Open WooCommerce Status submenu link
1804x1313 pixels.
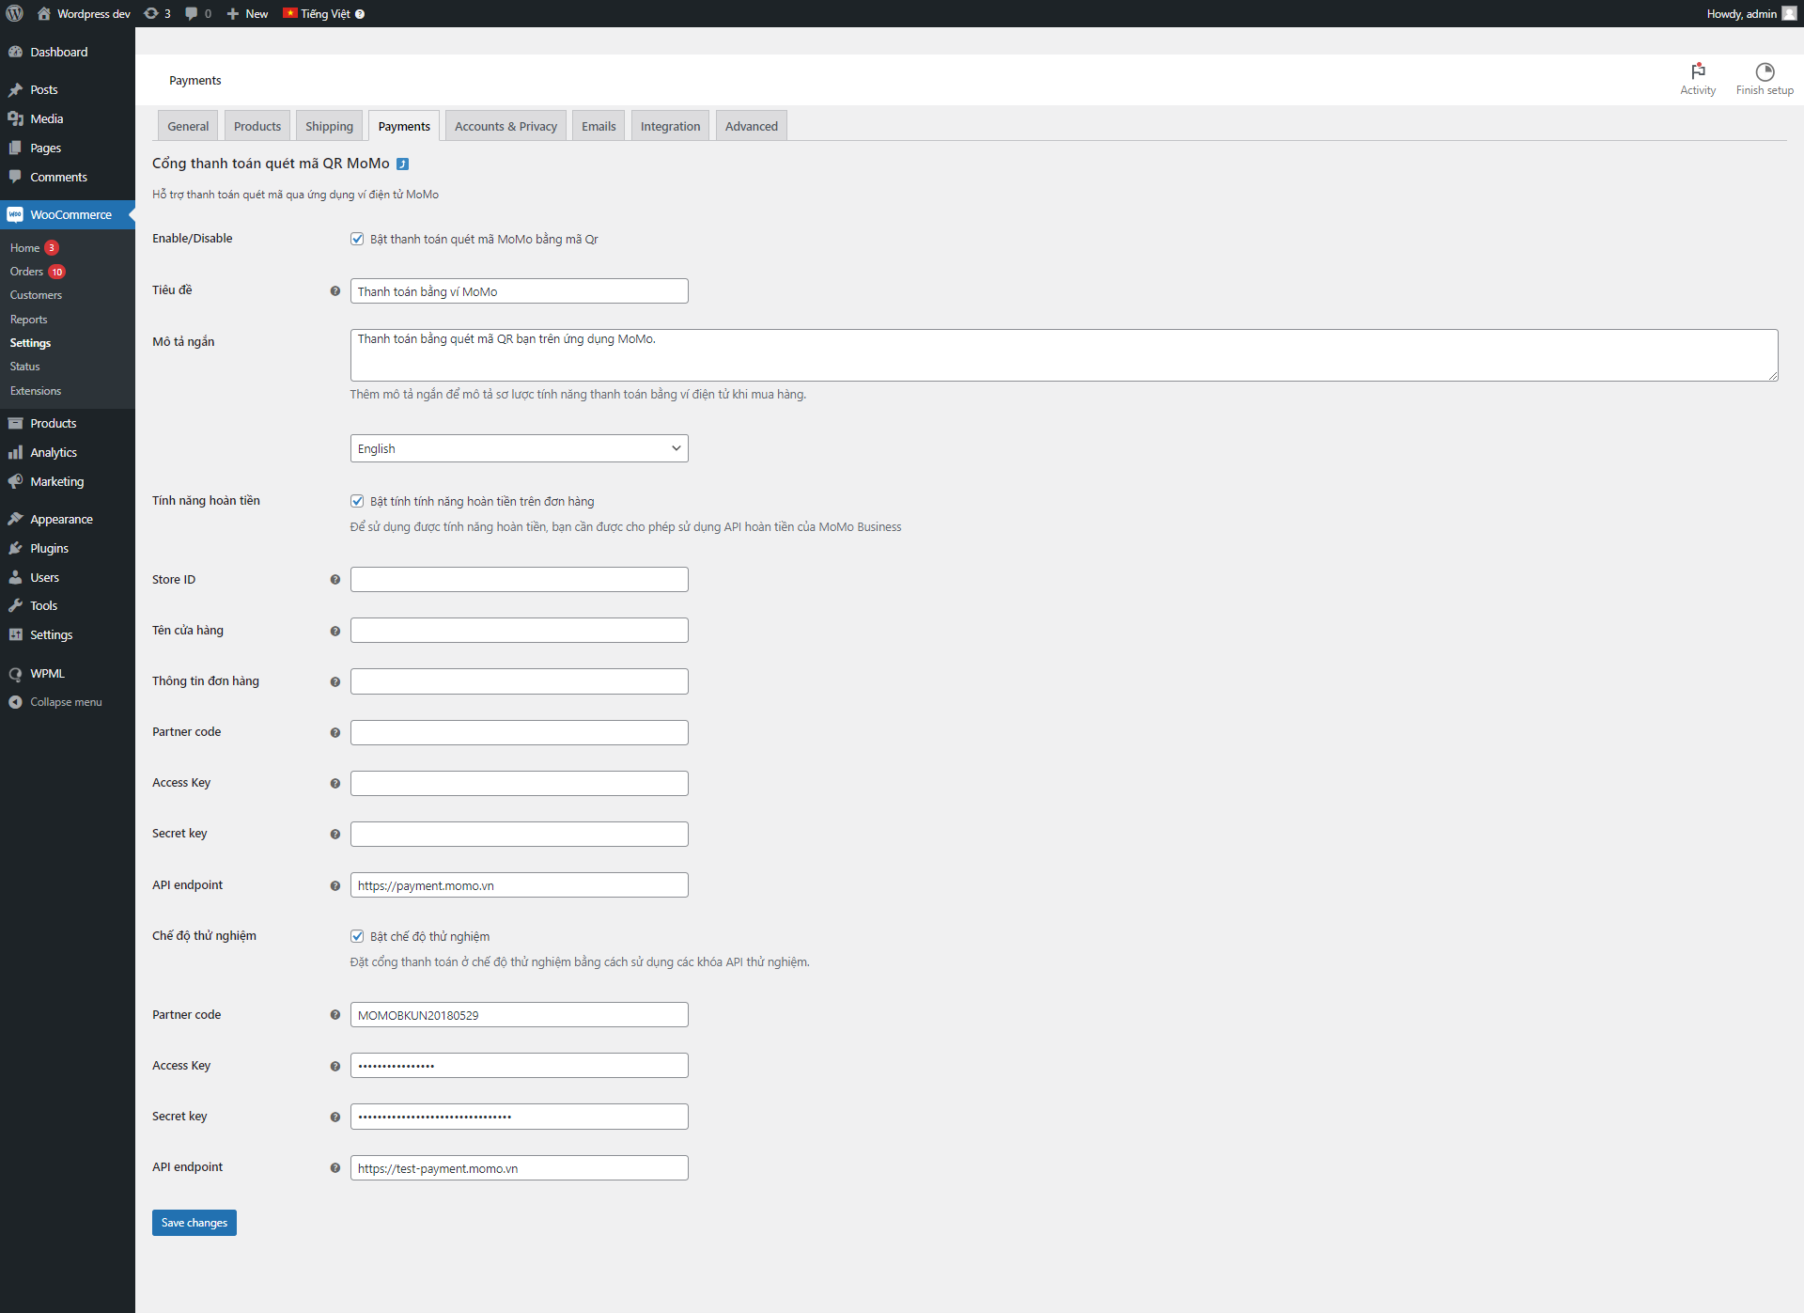pyautogui.click(x=24, y=367)
